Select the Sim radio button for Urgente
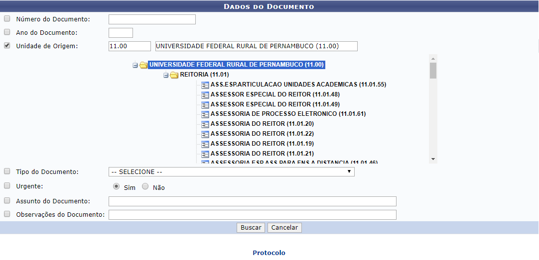539x260 pixels. point(117,186)
